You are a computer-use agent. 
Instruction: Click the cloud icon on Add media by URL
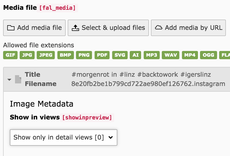(x=159, y=28)
